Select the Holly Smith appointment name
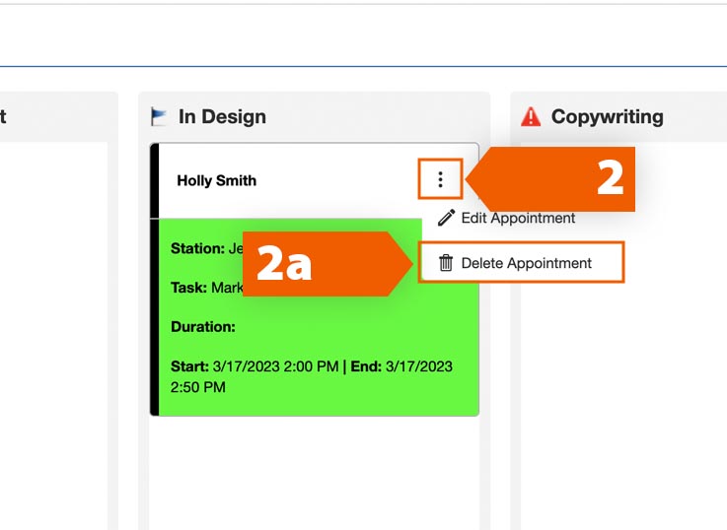 [x=216, y=180]
